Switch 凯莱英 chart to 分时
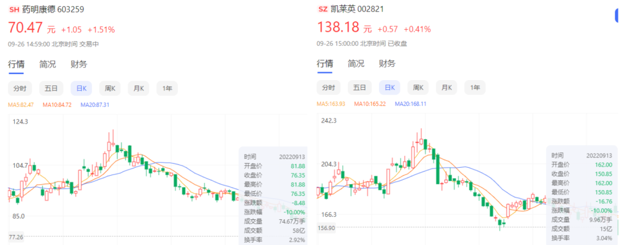This screenshot has height=245, width=619. pyautogui.click(x=328, y=88)
